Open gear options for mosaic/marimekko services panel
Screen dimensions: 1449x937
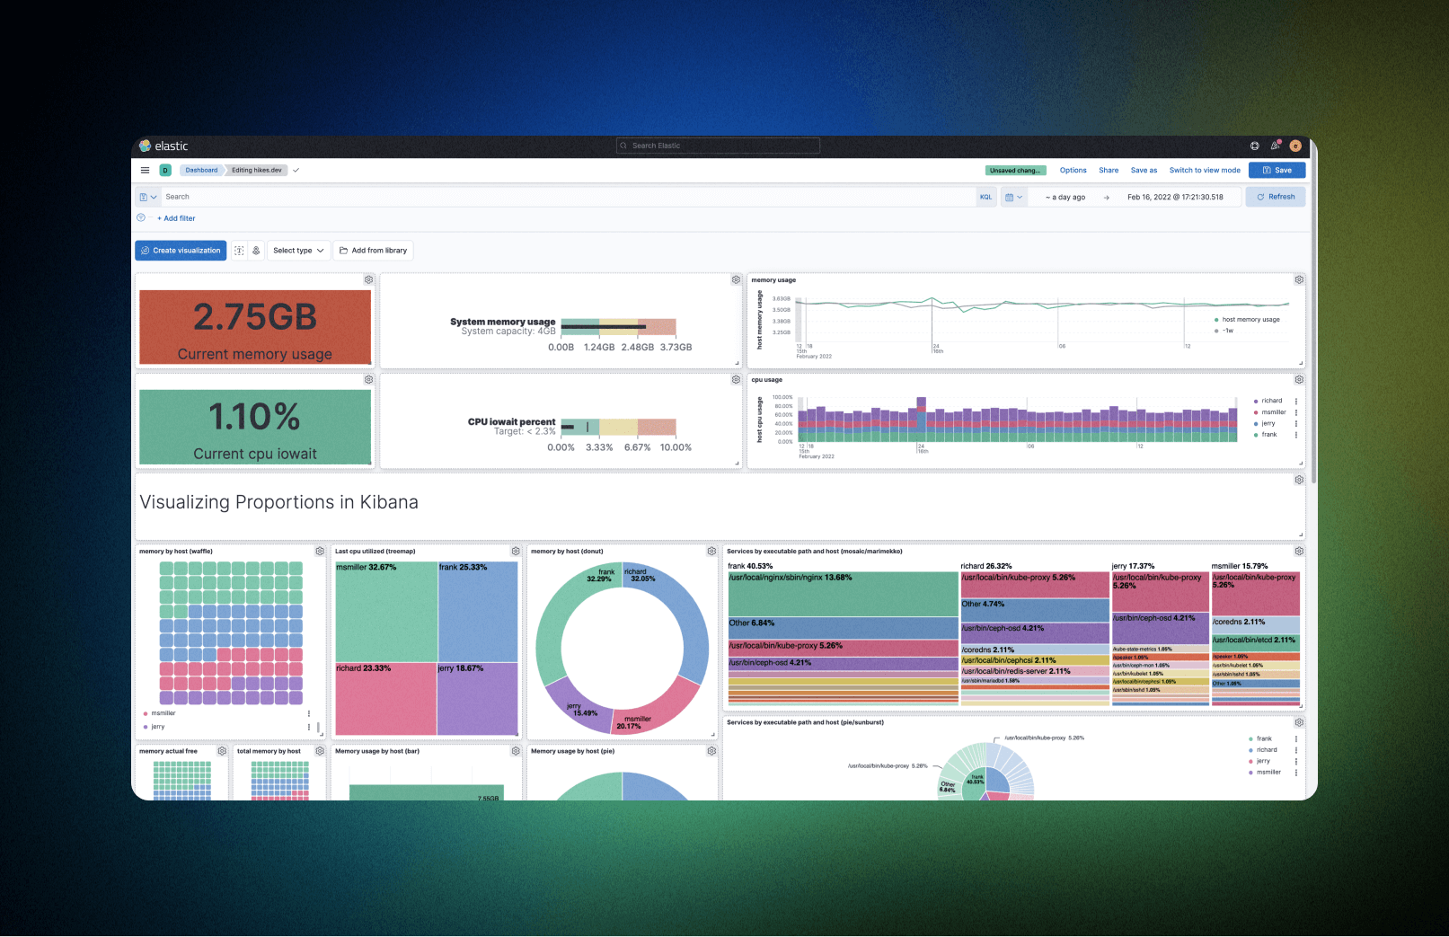[1299, 551]
